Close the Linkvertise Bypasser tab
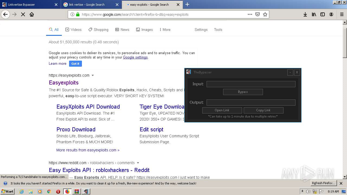Image resolution: width=347 pixels, height=195 pixels. point(56,5)
